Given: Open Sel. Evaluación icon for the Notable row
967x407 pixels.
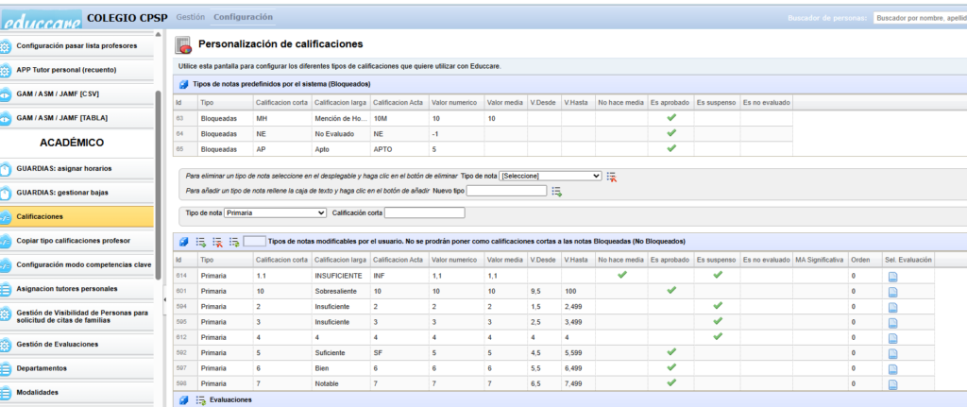Looking at the screenshot, I should tap(892, 382).
